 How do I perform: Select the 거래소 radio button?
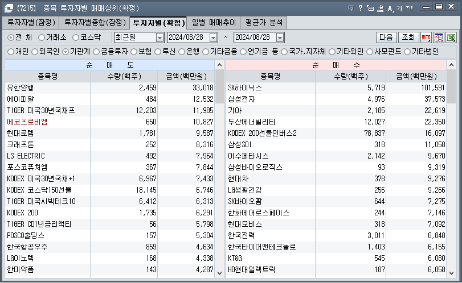(x=42, y=38)
